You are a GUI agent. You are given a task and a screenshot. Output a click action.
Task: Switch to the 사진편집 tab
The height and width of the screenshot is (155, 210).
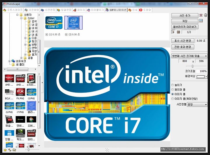48,10
